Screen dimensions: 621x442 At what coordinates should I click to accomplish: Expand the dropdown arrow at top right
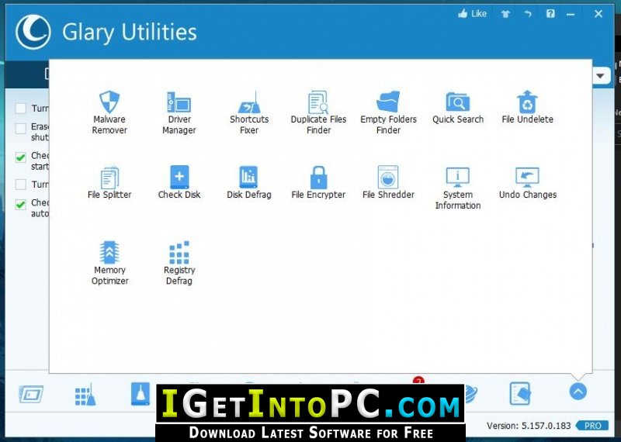pos(600,75)
